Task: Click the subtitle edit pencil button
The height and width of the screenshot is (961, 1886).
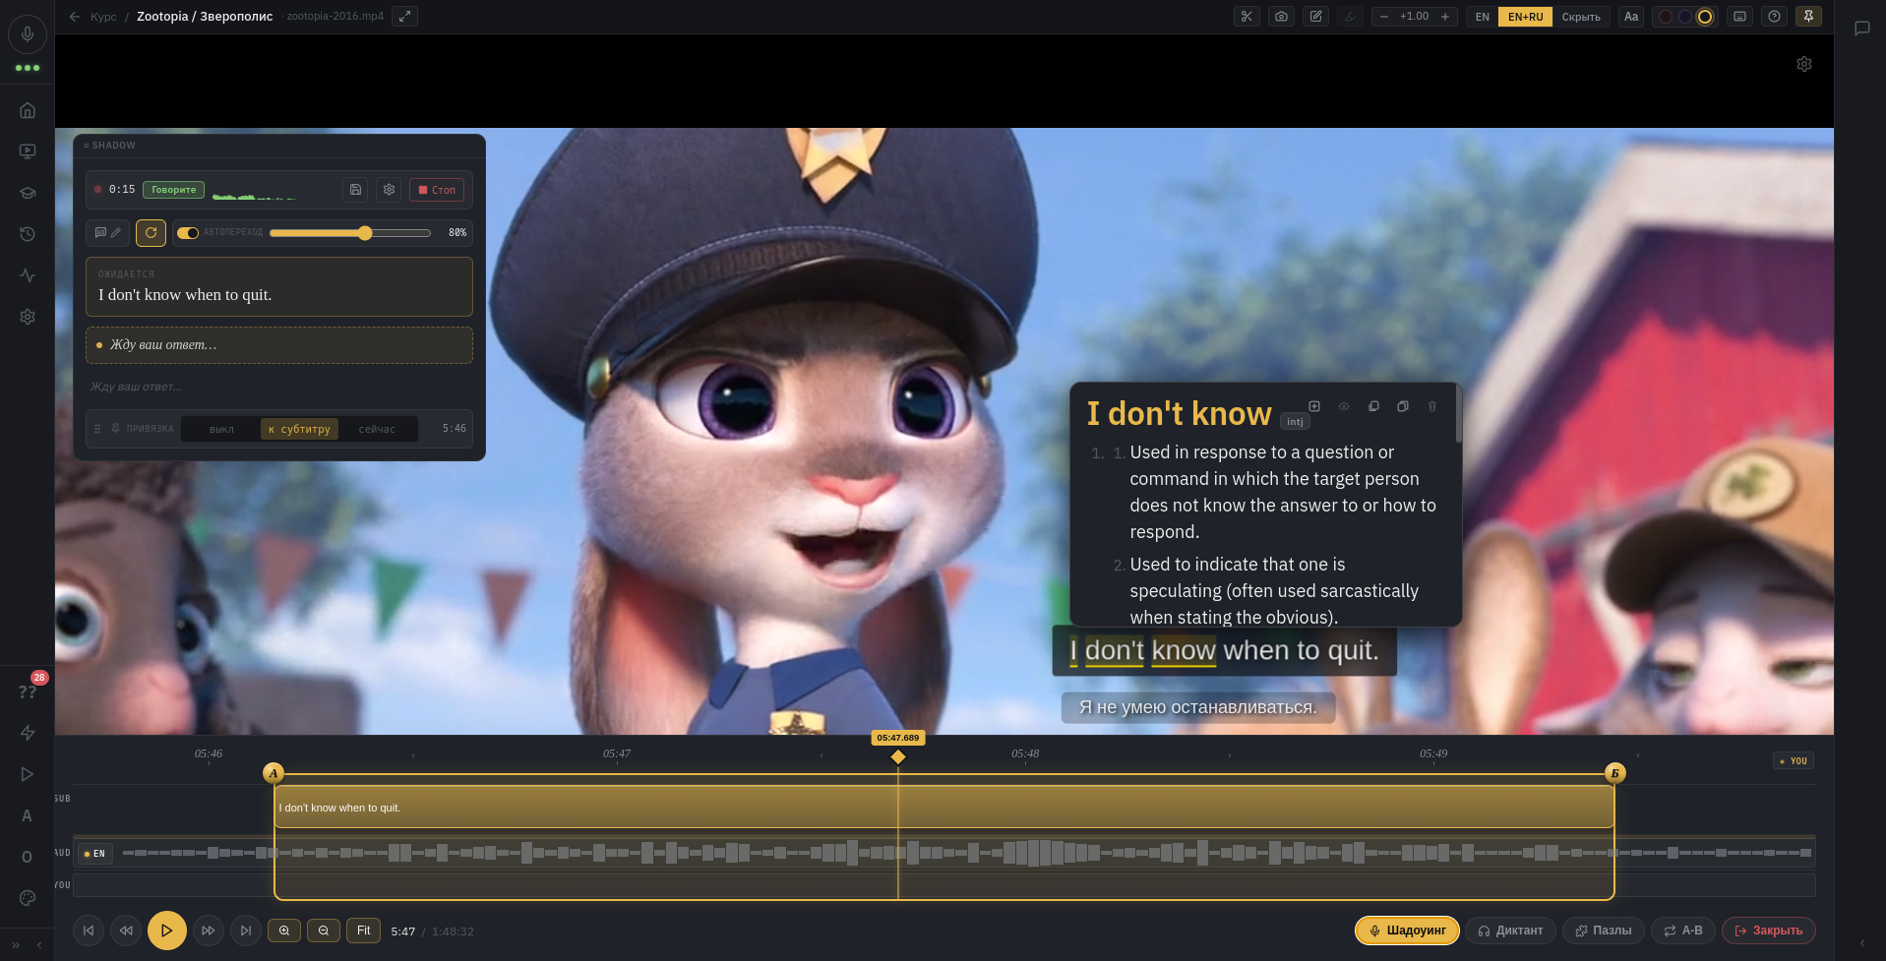Action: pyautogui.click(x=108, y=233)
